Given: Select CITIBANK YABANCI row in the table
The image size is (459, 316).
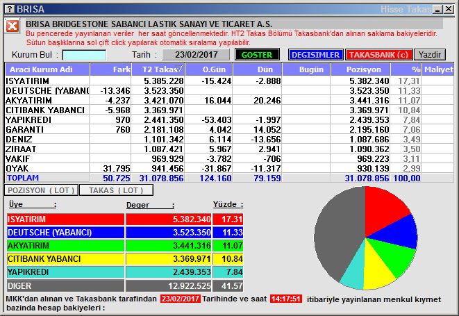Looking at the screenshot, I should pos(229,110).
